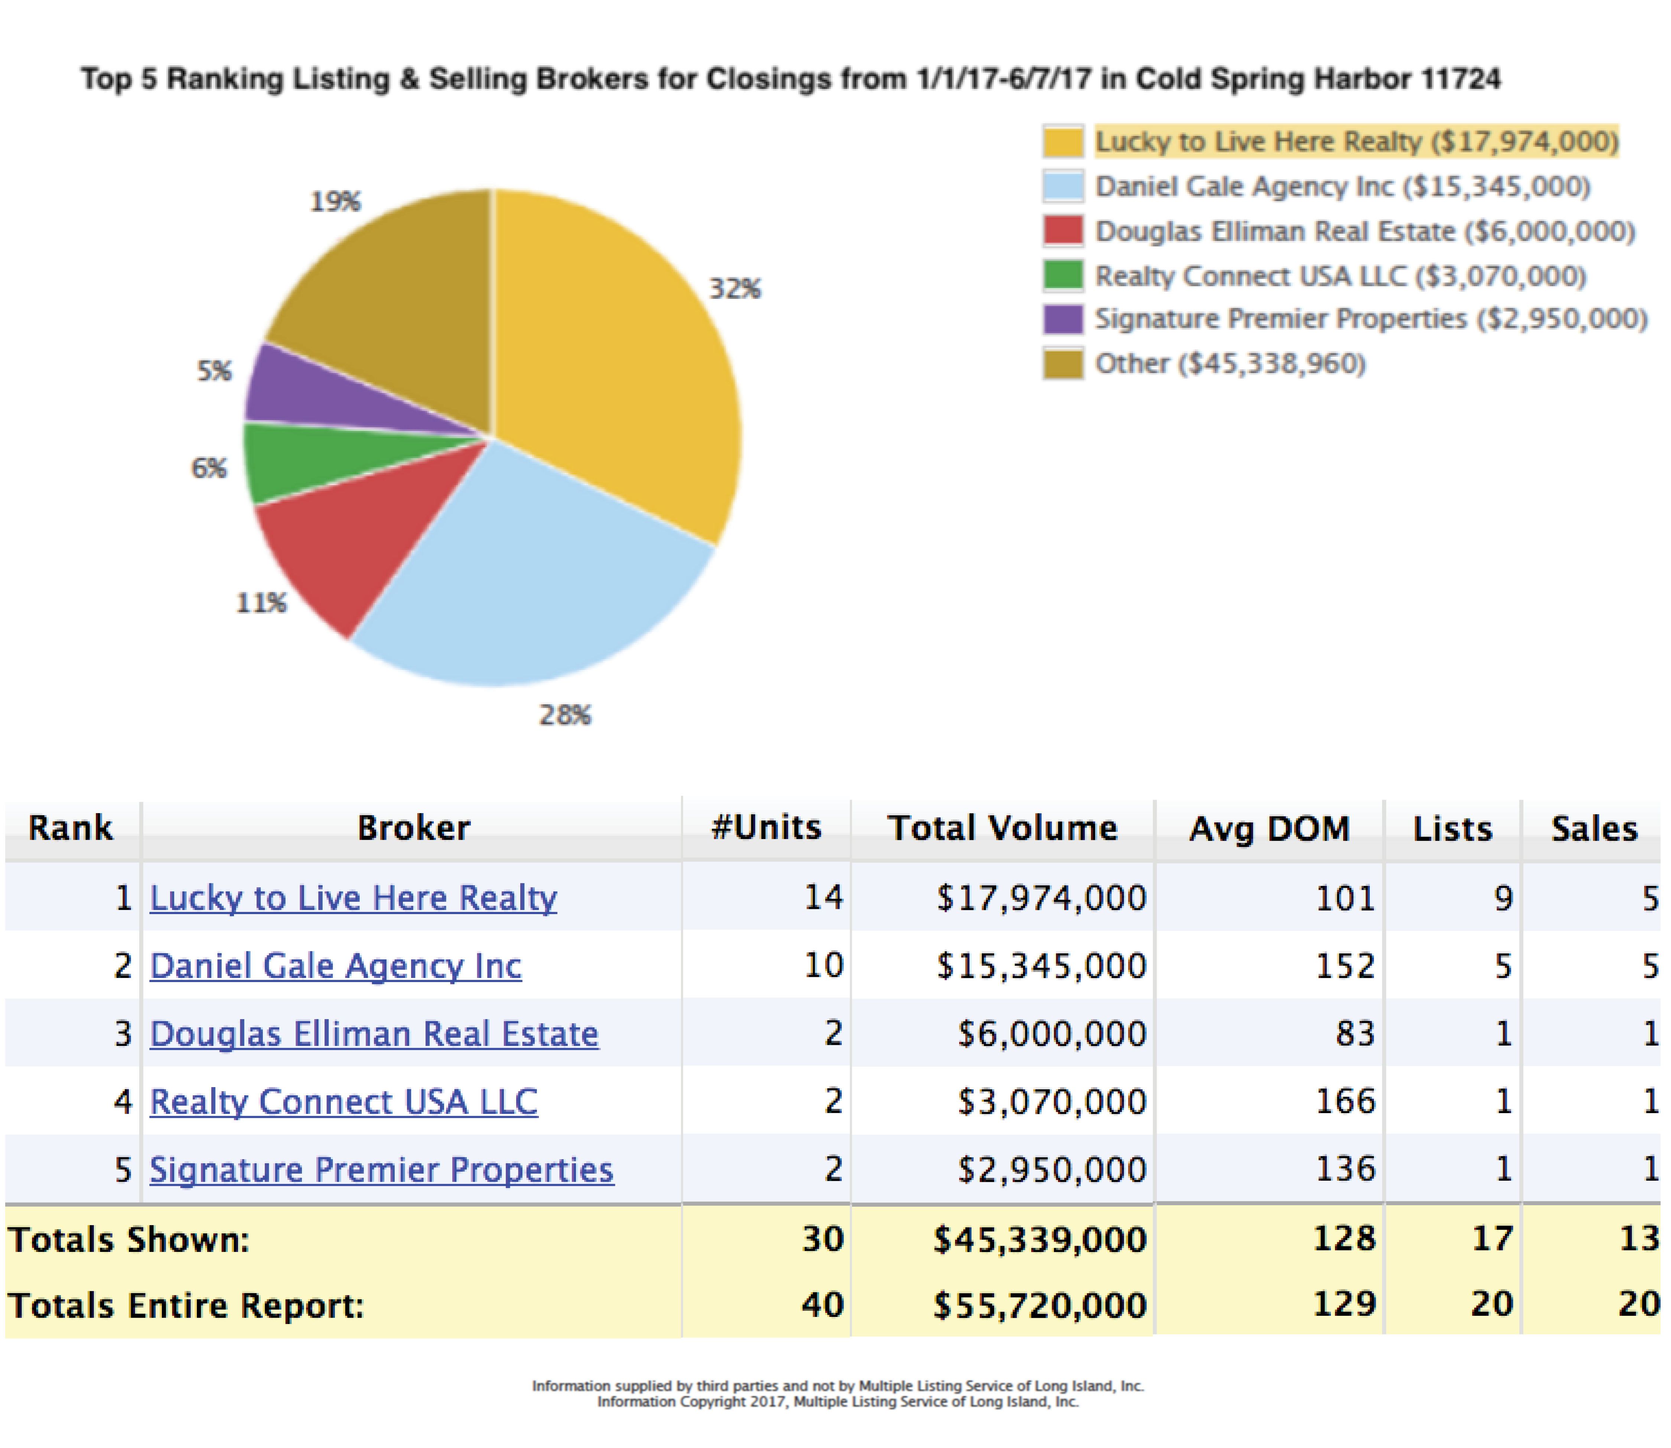Image resolution: width=1671 pixels, height=1448 pixels.
Task: Sort by the #Units column header
Action: point(766,828)
